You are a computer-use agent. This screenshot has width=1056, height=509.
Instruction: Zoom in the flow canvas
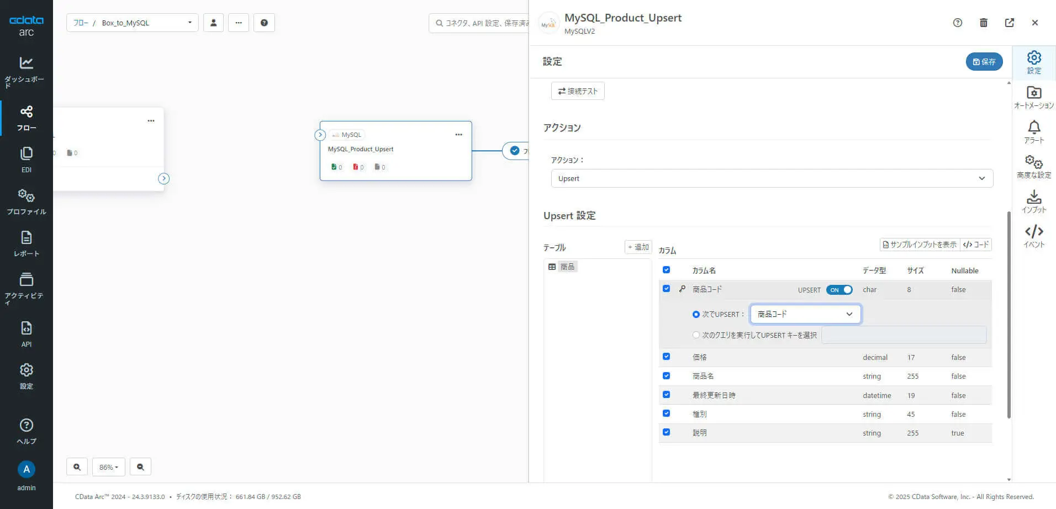(x=77, y=467)
